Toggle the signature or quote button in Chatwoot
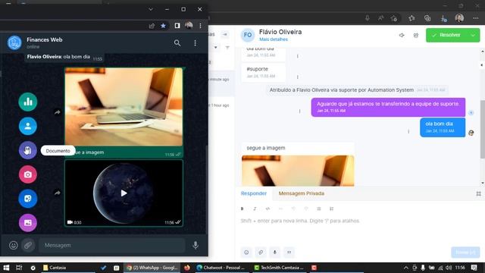The image size is (485, 273). pos(289,253)
